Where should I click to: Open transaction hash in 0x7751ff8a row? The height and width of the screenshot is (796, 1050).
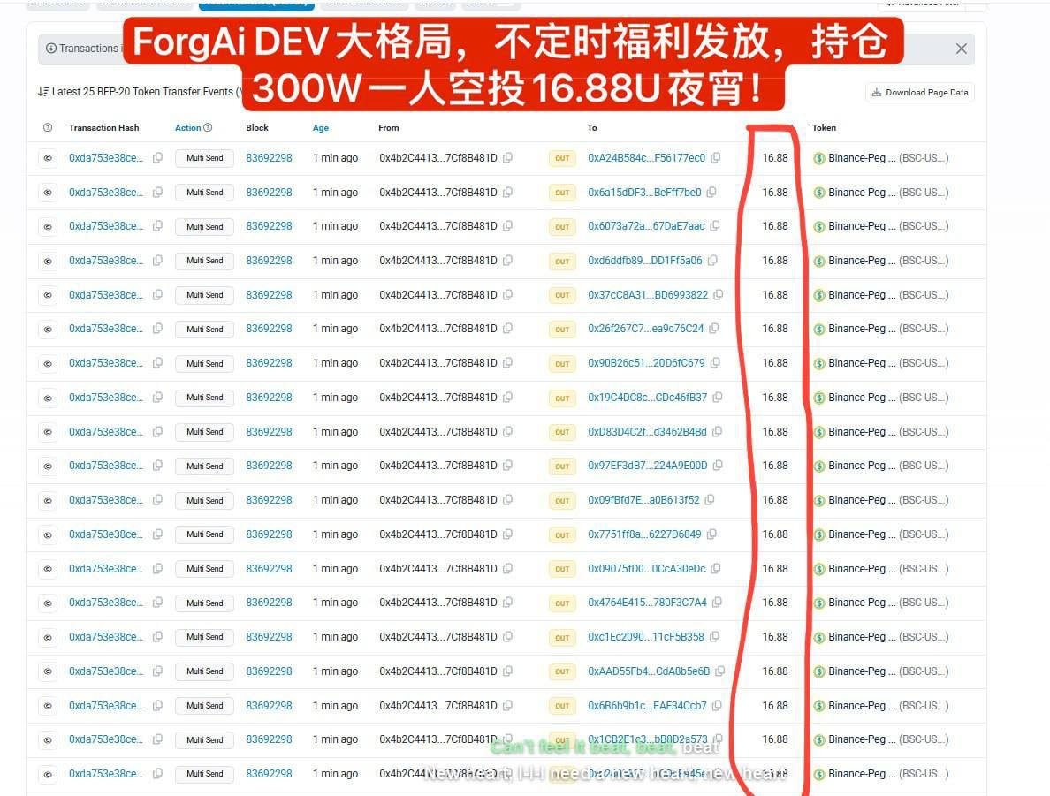[x=106, y=534]
